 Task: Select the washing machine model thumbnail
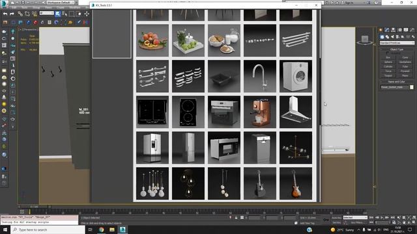tap(296, 76)
